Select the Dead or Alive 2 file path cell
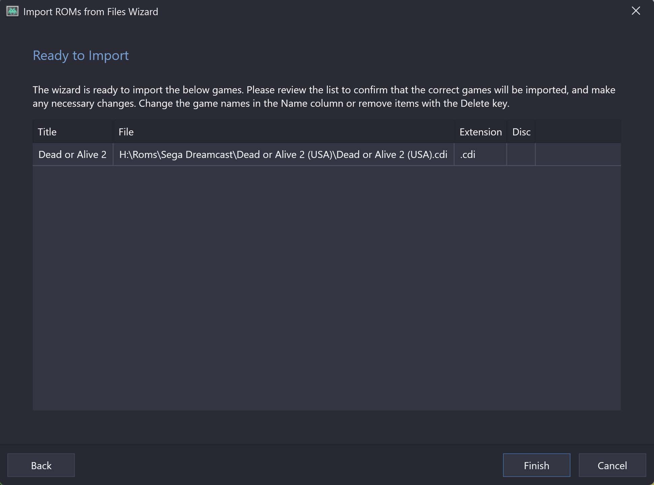The width and height of the screenshot is (654, 485). 284,154
